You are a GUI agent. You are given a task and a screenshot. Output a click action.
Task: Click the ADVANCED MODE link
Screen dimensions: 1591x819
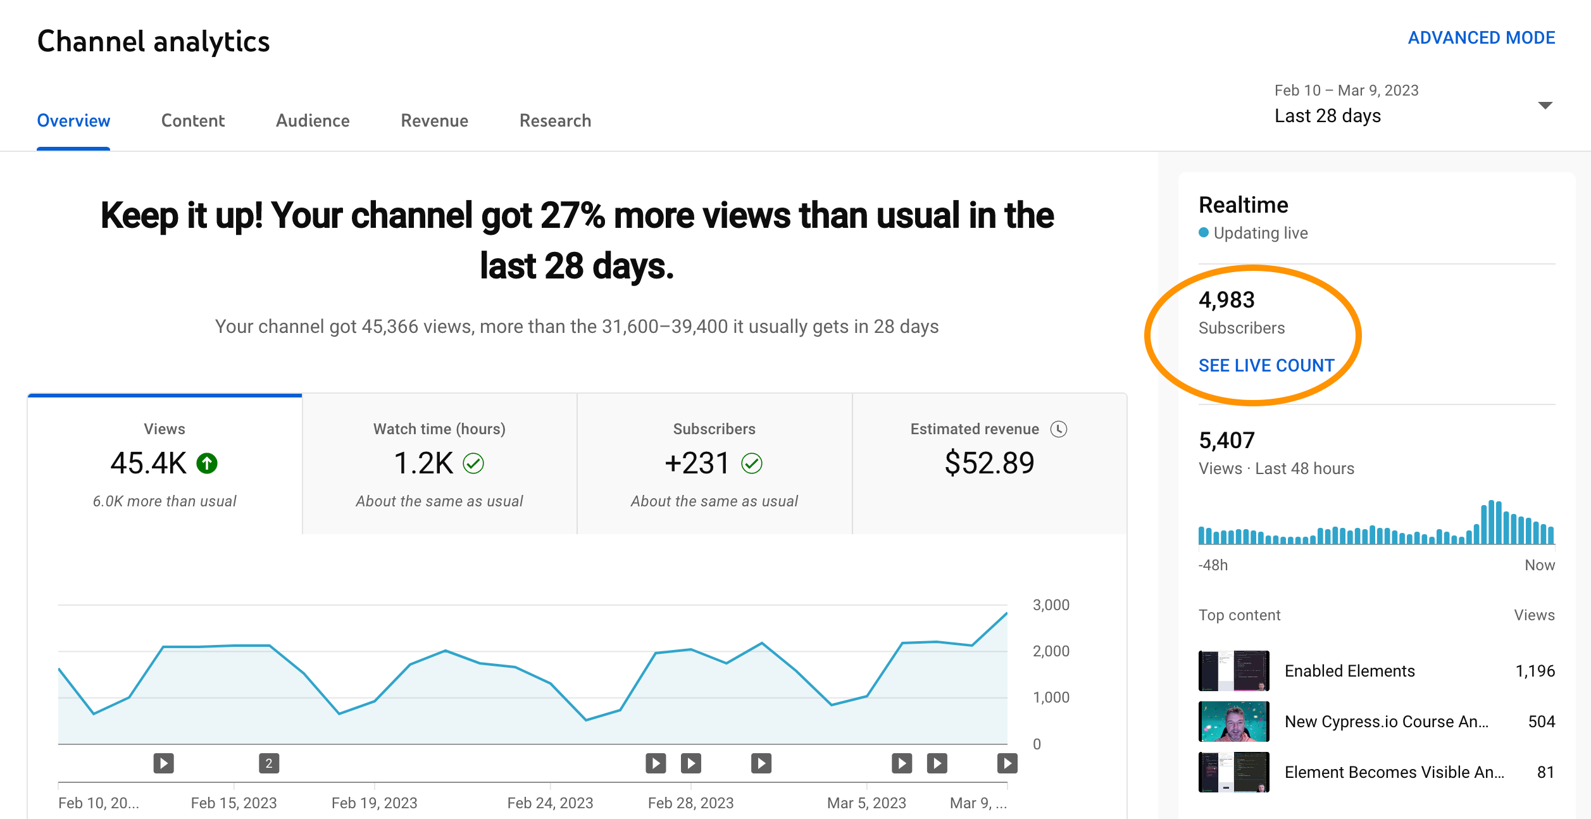tap(1481, 38)
